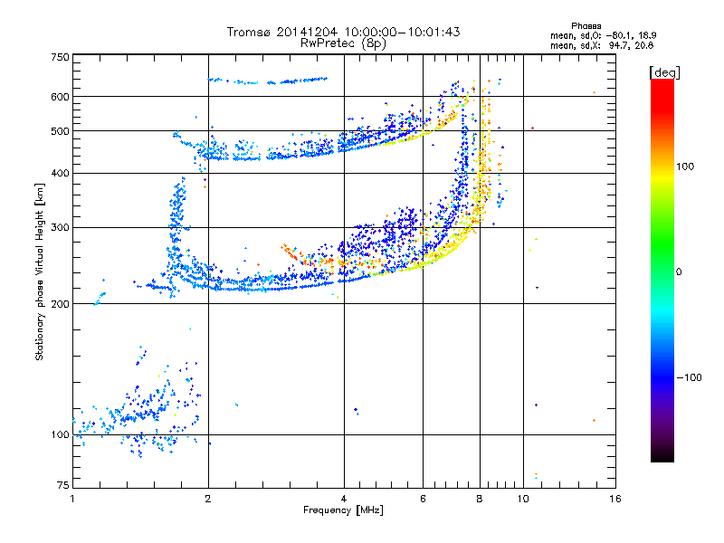Click the isolated orange point near 16 MHz, 100 km
This screenshot has height=543, width=724.
point(594,421)
